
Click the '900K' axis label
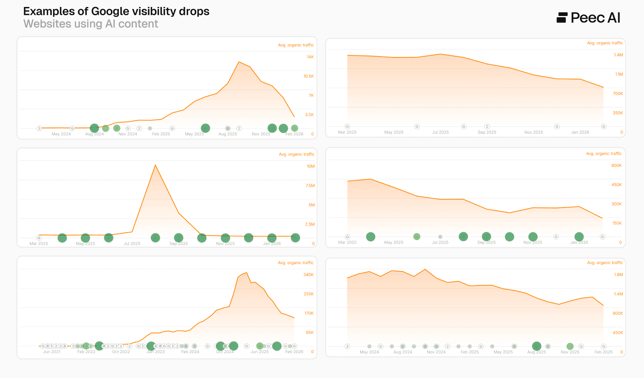click(x=618, y=313)
